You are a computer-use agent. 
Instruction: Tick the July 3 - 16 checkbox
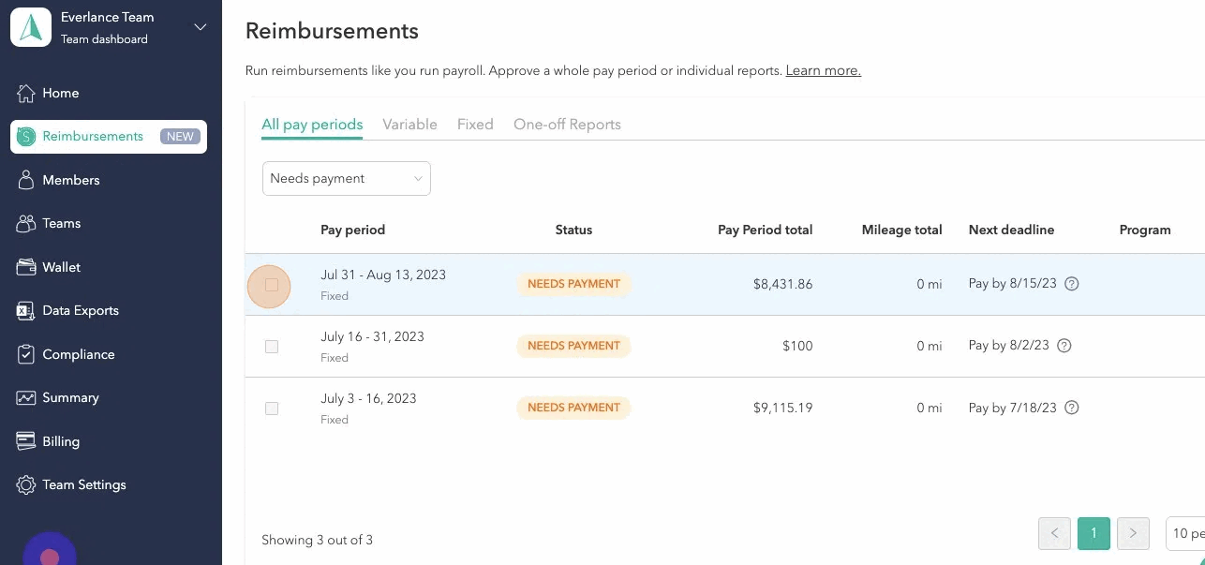[272, 409]
